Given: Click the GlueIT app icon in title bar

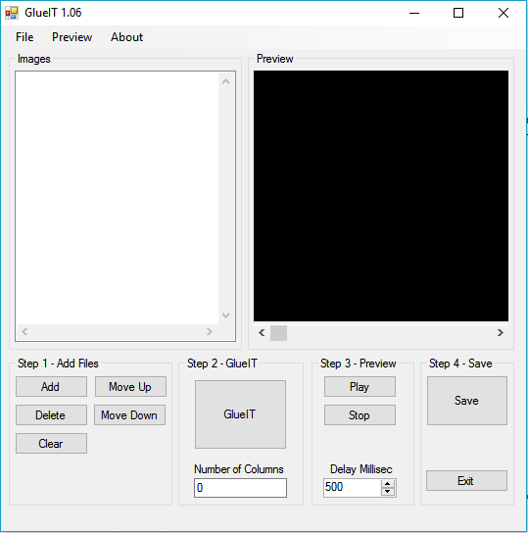Looking at the screenshot, I should [12, 13].
